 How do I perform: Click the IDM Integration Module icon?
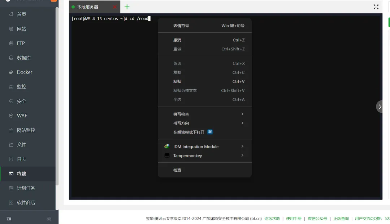tap(167, 146)
